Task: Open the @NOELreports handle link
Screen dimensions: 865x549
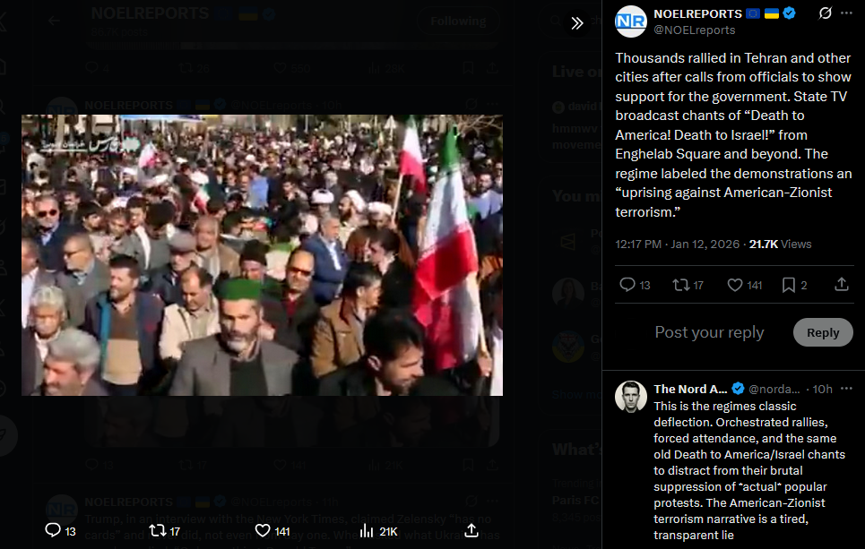Action: (x=694, y=30)
